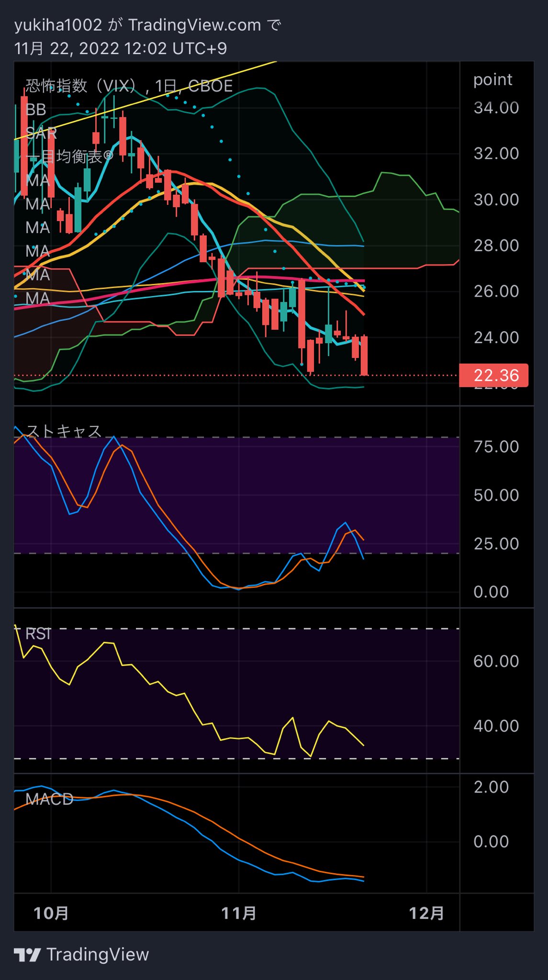548x980 pixels.
Task: Select the BB indicator label
Action: [36, 110]
